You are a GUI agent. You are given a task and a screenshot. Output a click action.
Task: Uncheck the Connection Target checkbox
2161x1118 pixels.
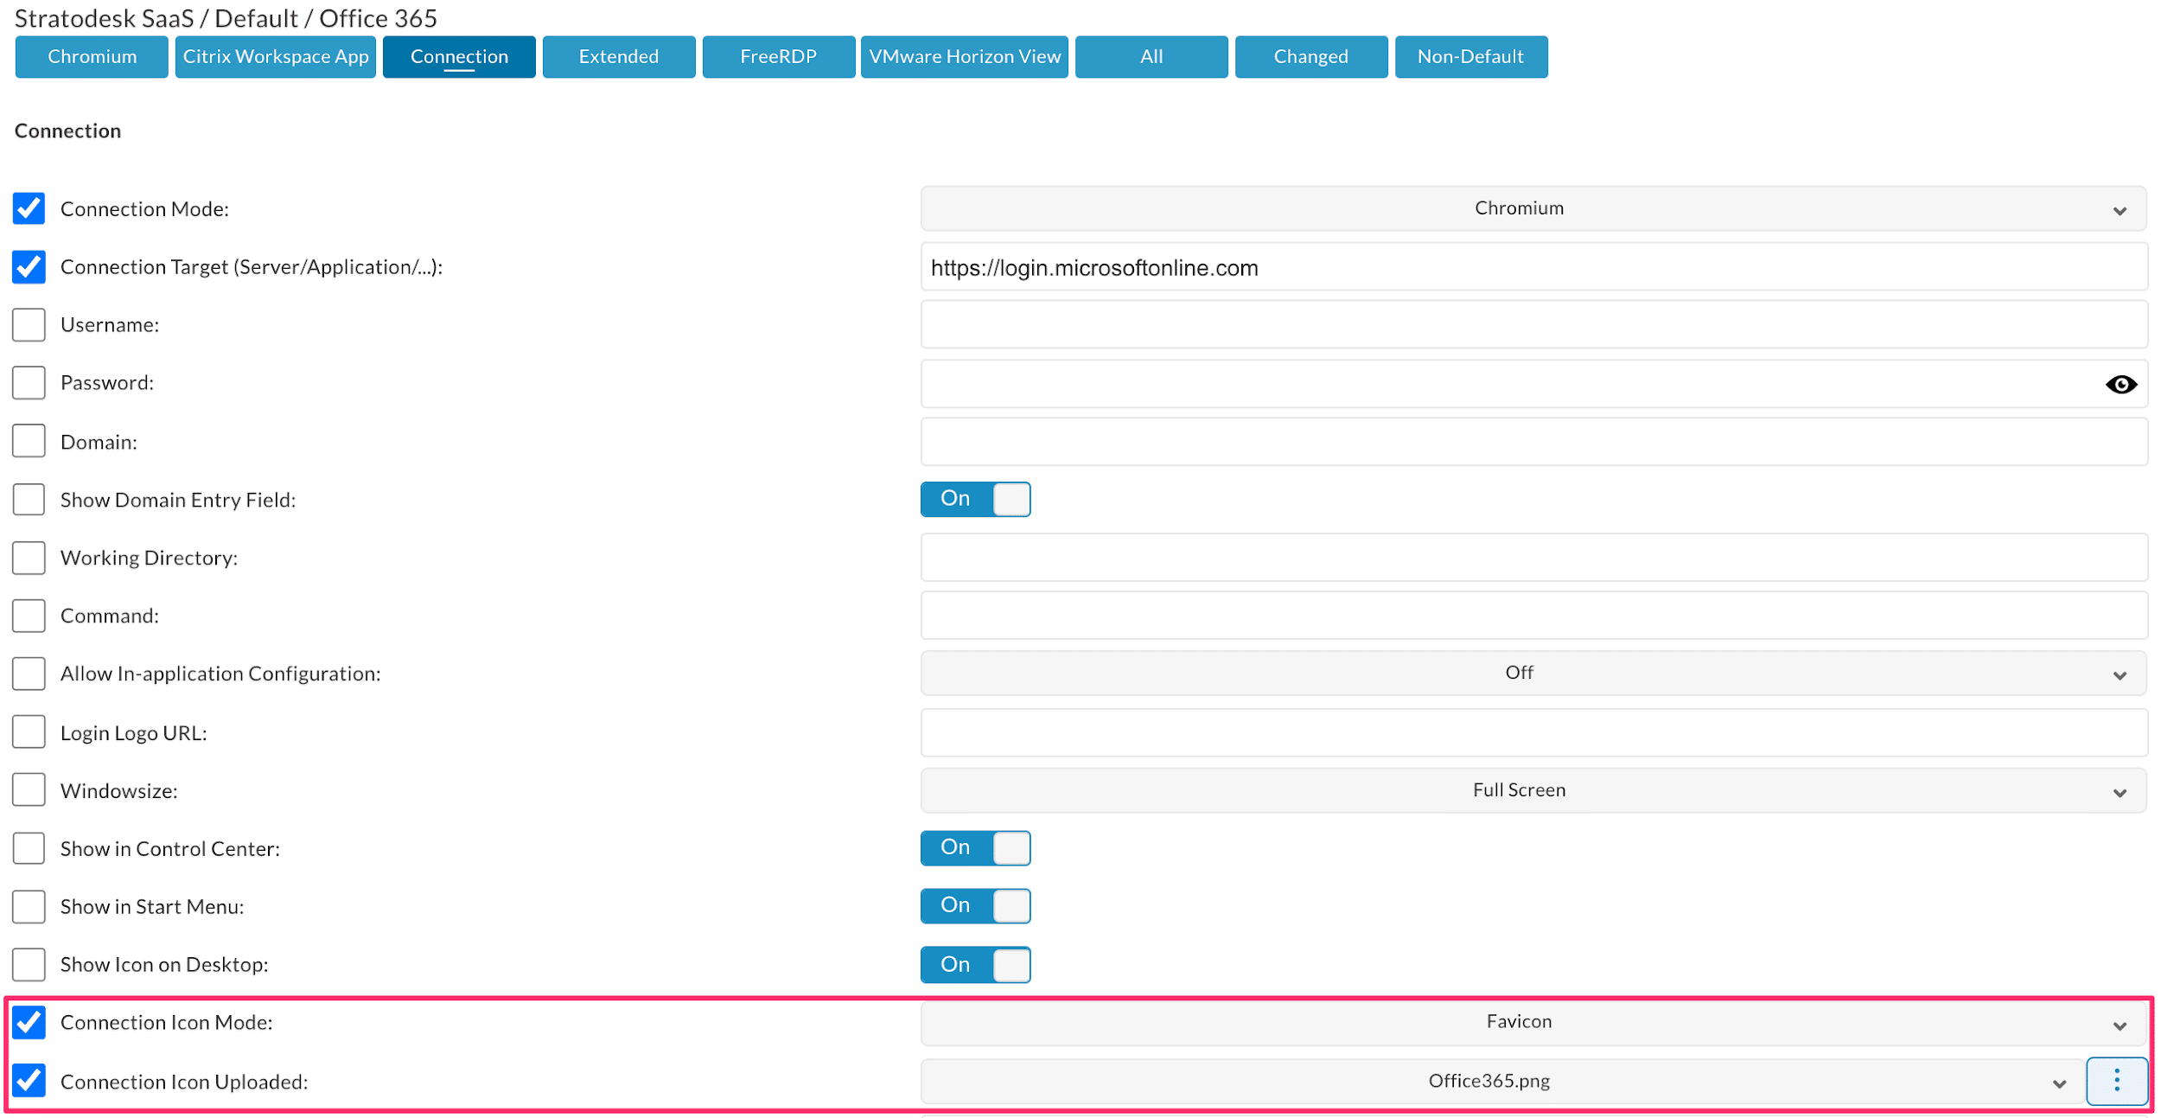pyautogui.click(x=29, y=266)
